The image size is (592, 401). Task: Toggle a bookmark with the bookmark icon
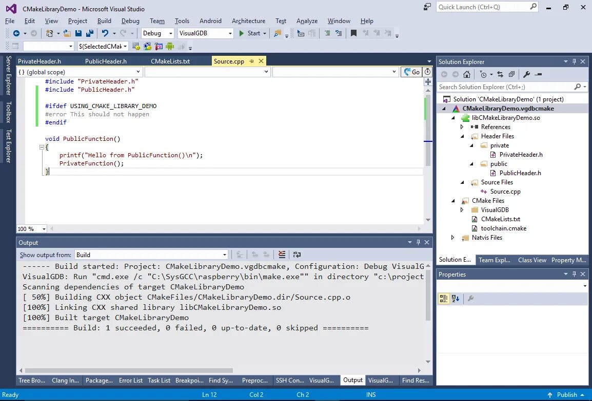(353, 33)
